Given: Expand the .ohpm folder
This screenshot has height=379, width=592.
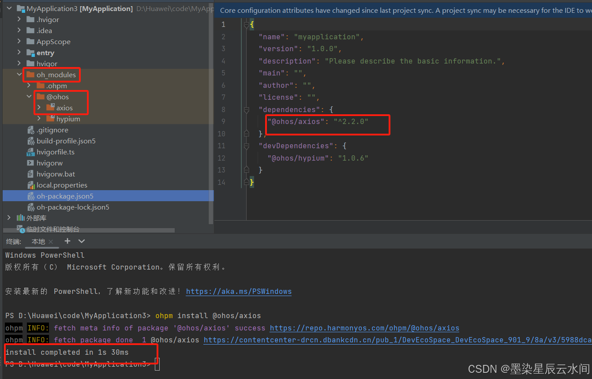Looking at the screenshot, I should point(29,86).
